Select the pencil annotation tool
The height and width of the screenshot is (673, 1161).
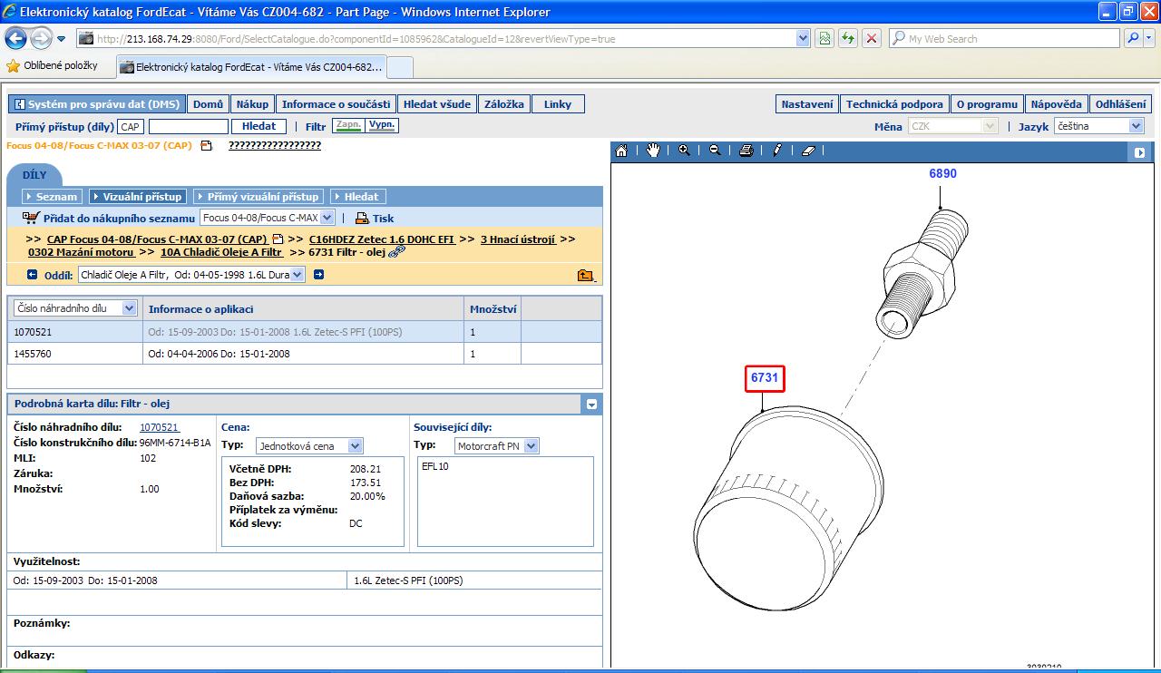pos(777,151)
